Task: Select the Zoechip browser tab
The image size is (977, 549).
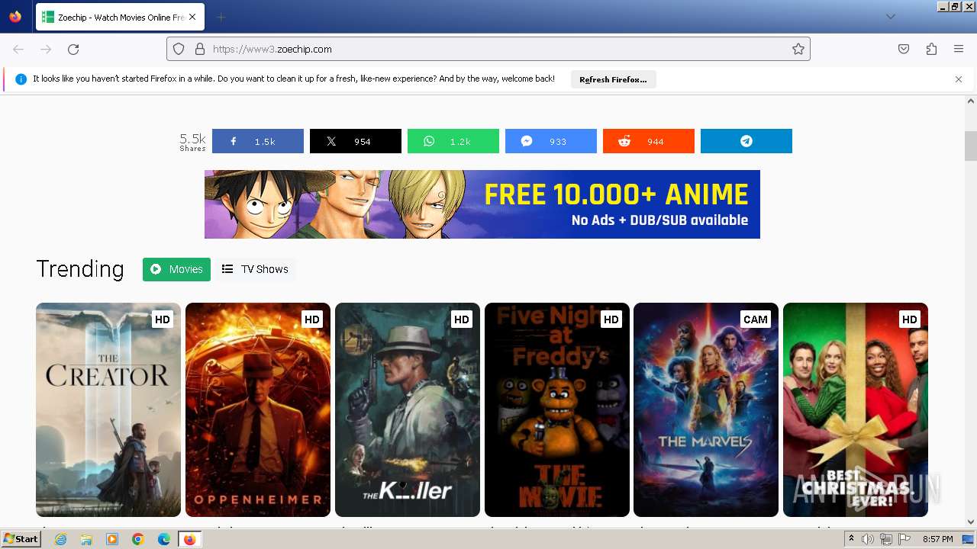Action: pyautogui.click(x=119, y=17)
